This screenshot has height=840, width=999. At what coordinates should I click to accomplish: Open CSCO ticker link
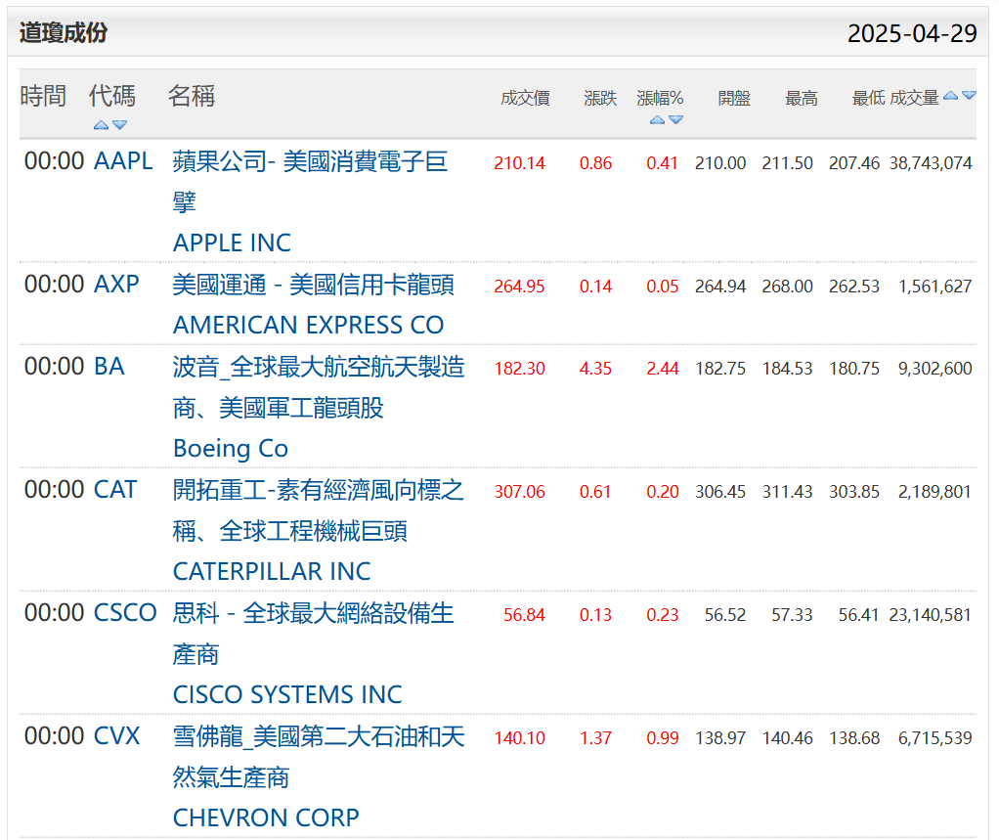pos(125,612)
